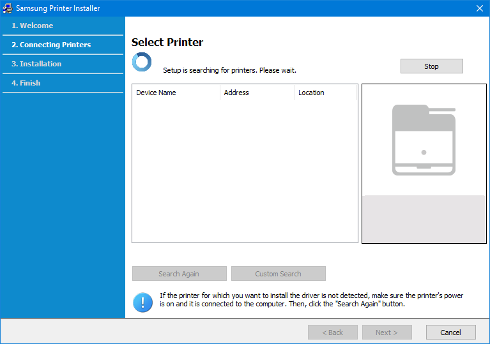
Task: Sort by Device Name column header
Action: (176, 93)
